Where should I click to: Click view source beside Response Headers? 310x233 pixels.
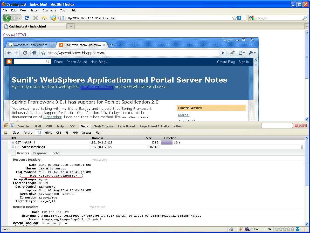[99, 160]
